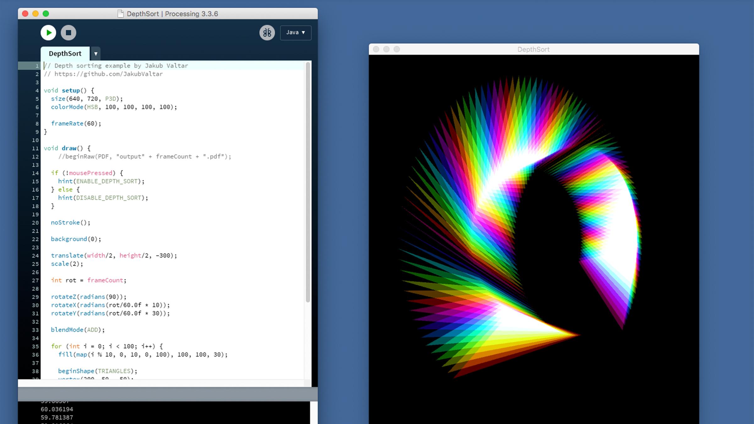Viewport: 754px width, 424px height.
Task: Click the gray divider above the console
Action: (167, 394)
